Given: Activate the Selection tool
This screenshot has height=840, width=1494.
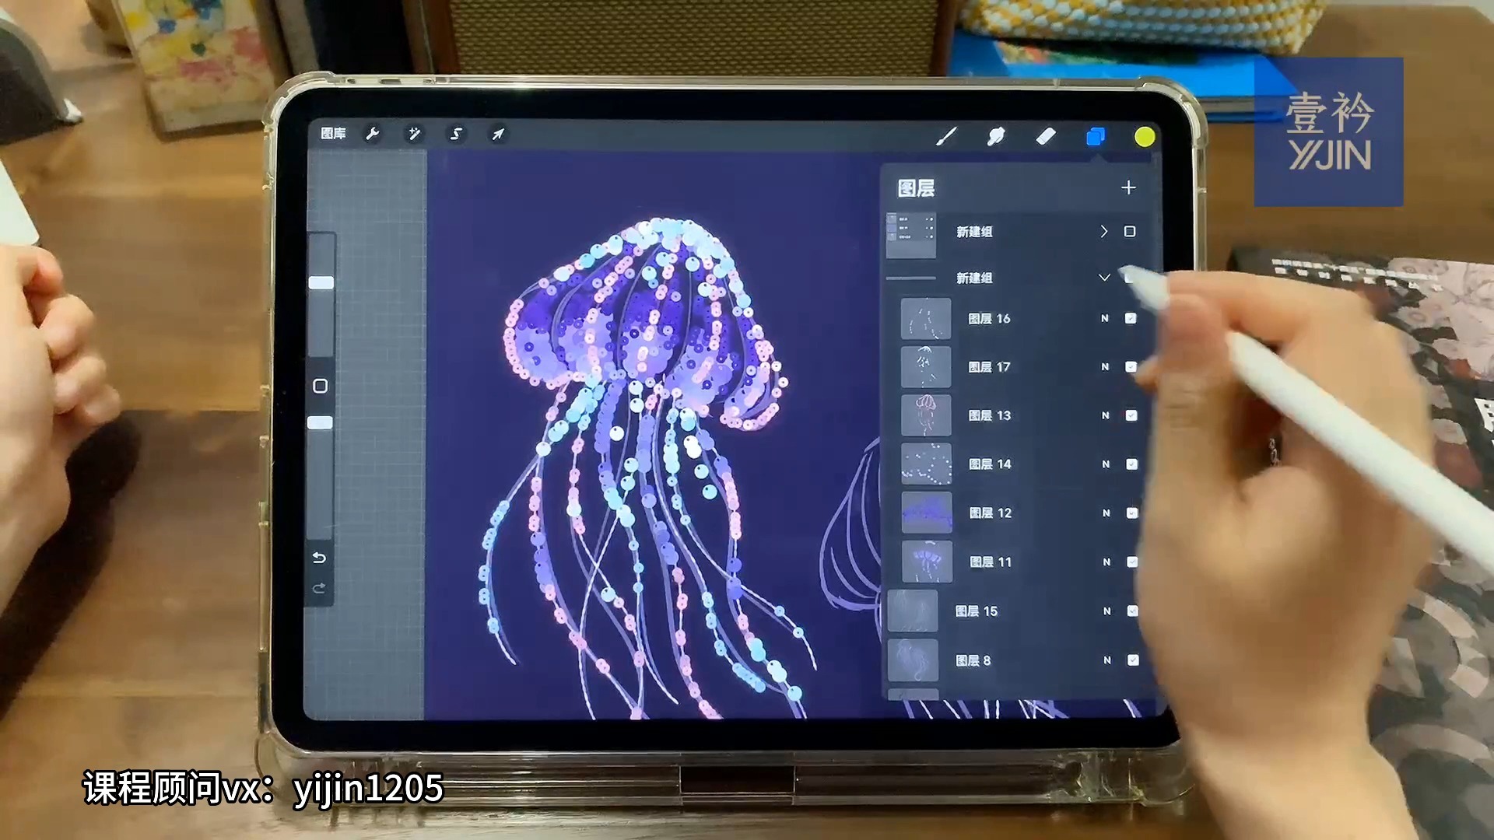Looking at the screenshot, I should pyautogui.click(x=454, y=134).
